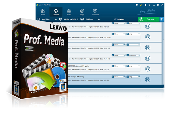Switch to the Convert tab
The width and height of the screenshot is (170, 116).
click(x=56, y=12)
